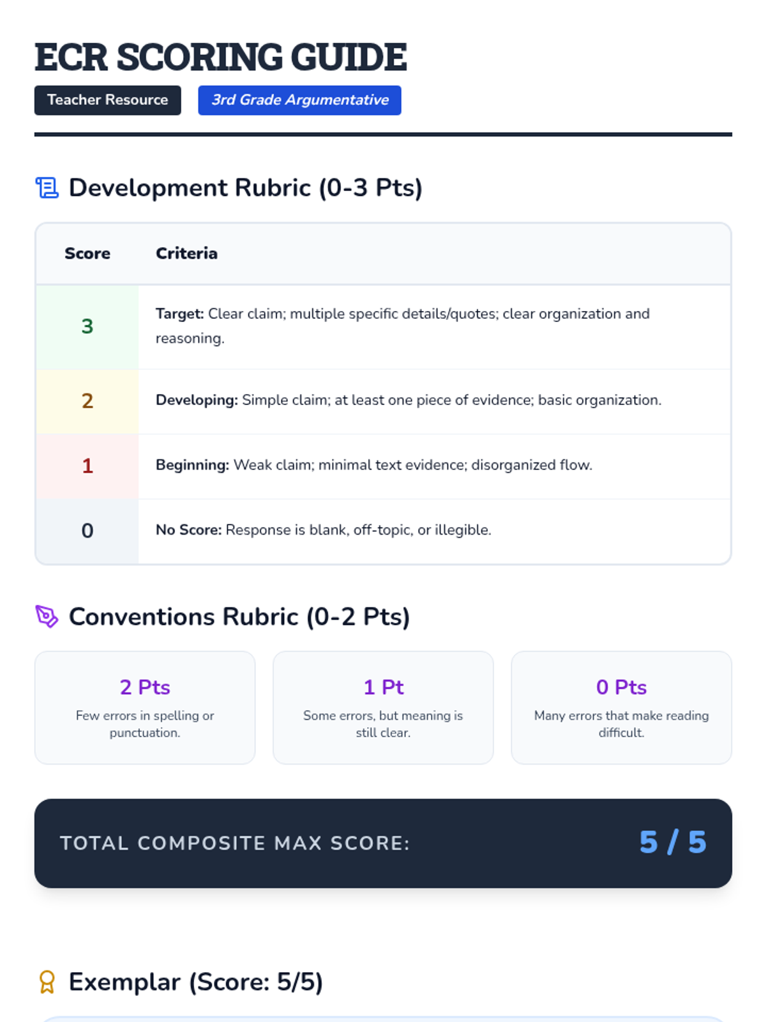
Task: Click the ECR SCORING GUIDE title
Action: pos(220,57)
